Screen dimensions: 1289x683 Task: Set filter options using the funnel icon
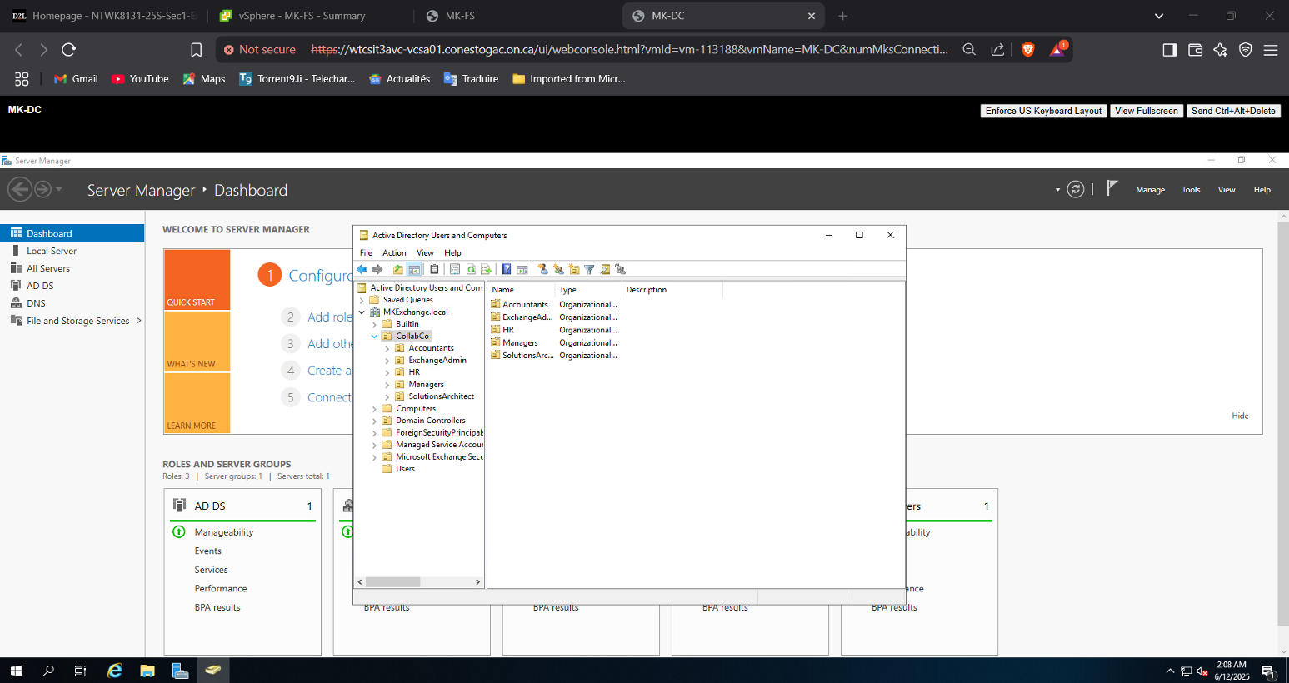589,268
